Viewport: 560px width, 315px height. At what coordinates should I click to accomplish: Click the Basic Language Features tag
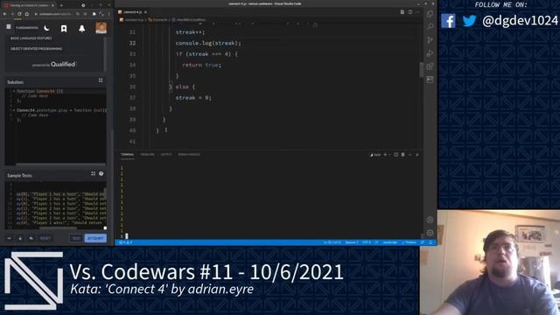click(31, 38)
